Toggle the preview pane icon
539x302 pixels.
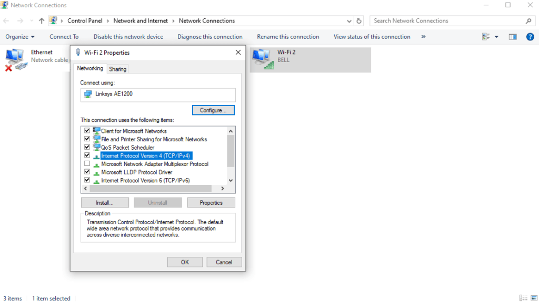tap(513, 37)
